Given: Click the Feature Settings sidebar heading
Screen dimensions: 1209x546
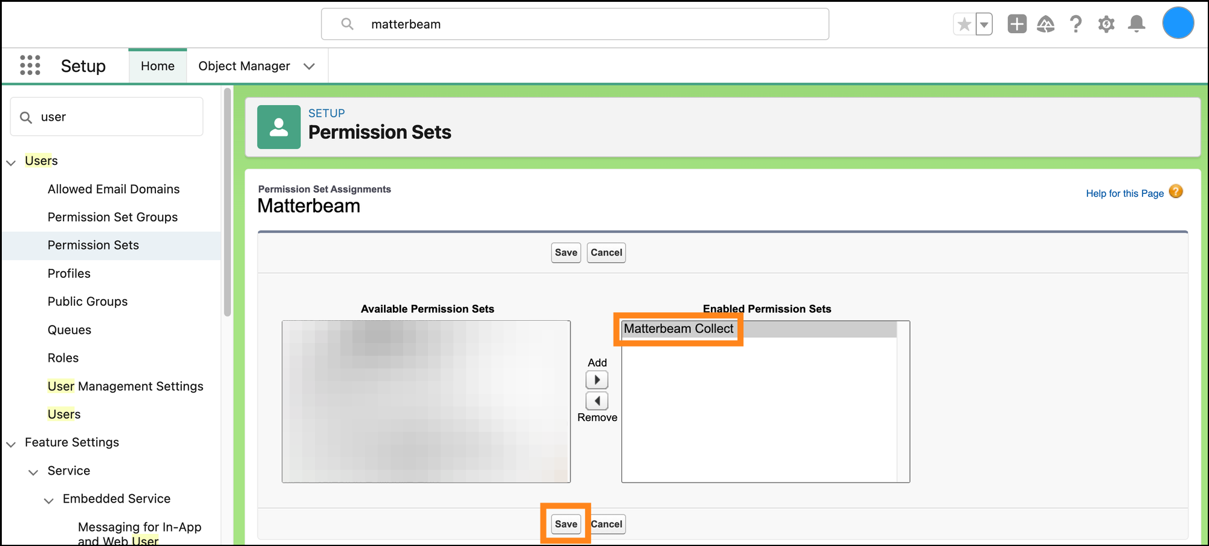Looking at the screenshot, I should click(72, 442).
